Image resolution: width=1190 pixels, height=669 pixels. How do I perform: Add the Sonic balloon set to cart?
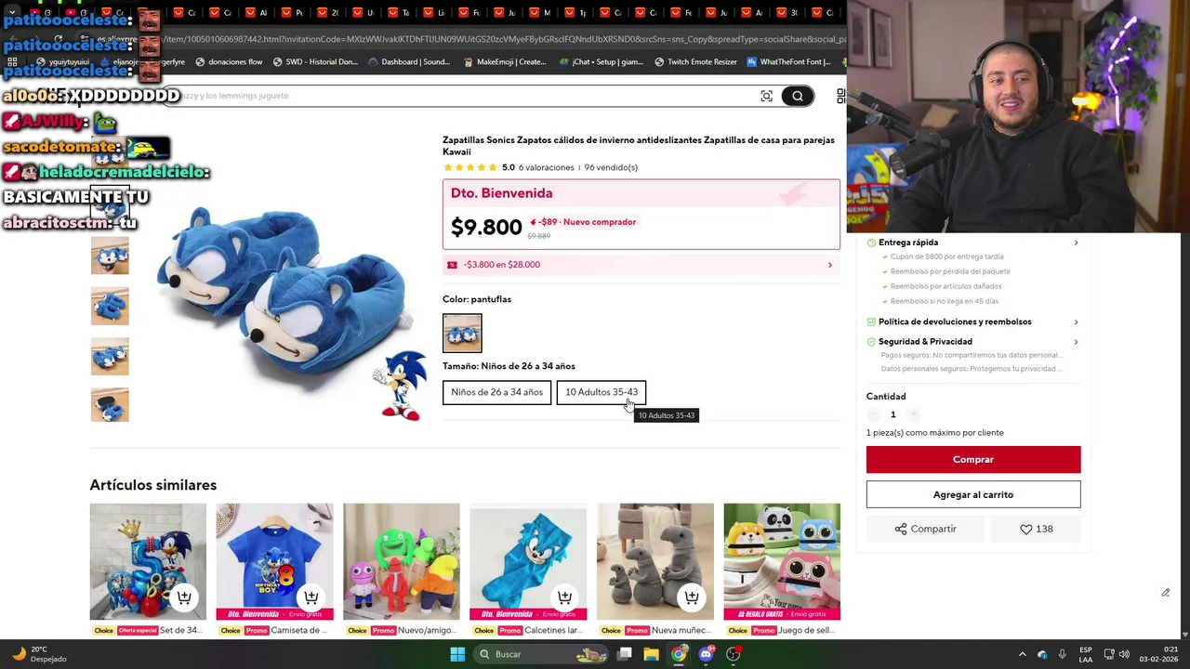pos(184,597)
